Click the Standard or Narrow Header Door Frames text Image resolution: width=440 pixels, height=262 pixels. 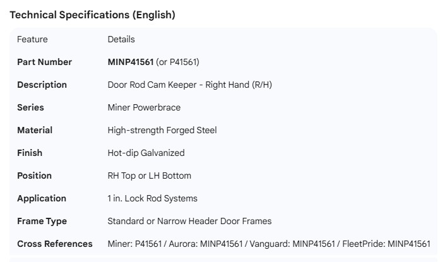[x=189, y=221]
